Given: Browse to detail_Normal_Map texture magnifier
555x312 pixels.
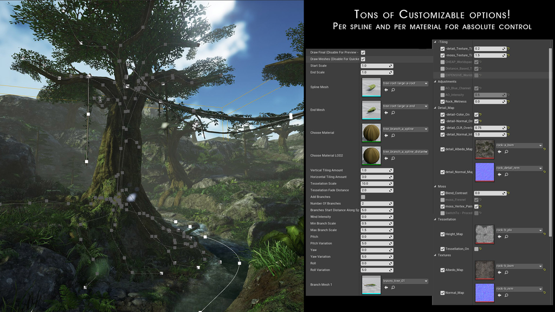Looking at the screenshot, I should (x=506, y=174).
